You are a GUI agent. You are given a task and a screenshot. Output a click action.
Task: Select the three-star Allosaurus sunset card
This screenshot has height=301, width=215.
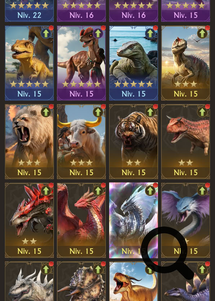[185, 63]
